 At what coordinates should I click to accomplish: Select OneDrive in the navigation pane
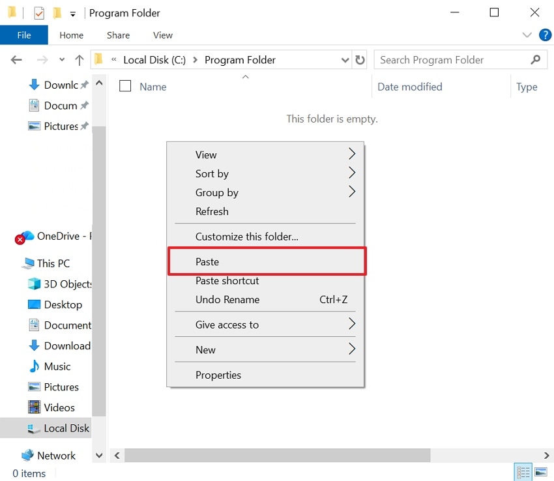pos(46,236)
